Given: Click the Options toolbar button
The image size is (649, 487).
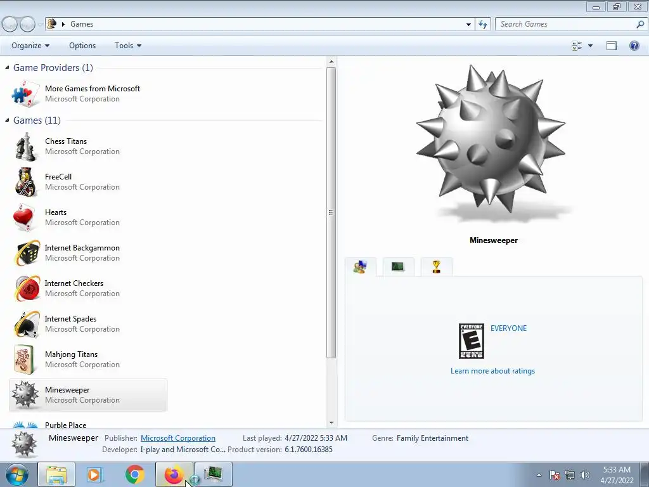Looking at the screenshot, I should coord(82,46).
